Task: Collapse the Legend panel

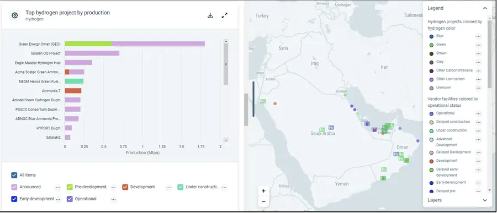Action: [485, 8]
